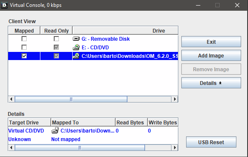Click the Mapped column header

click(x=24, y=30)
